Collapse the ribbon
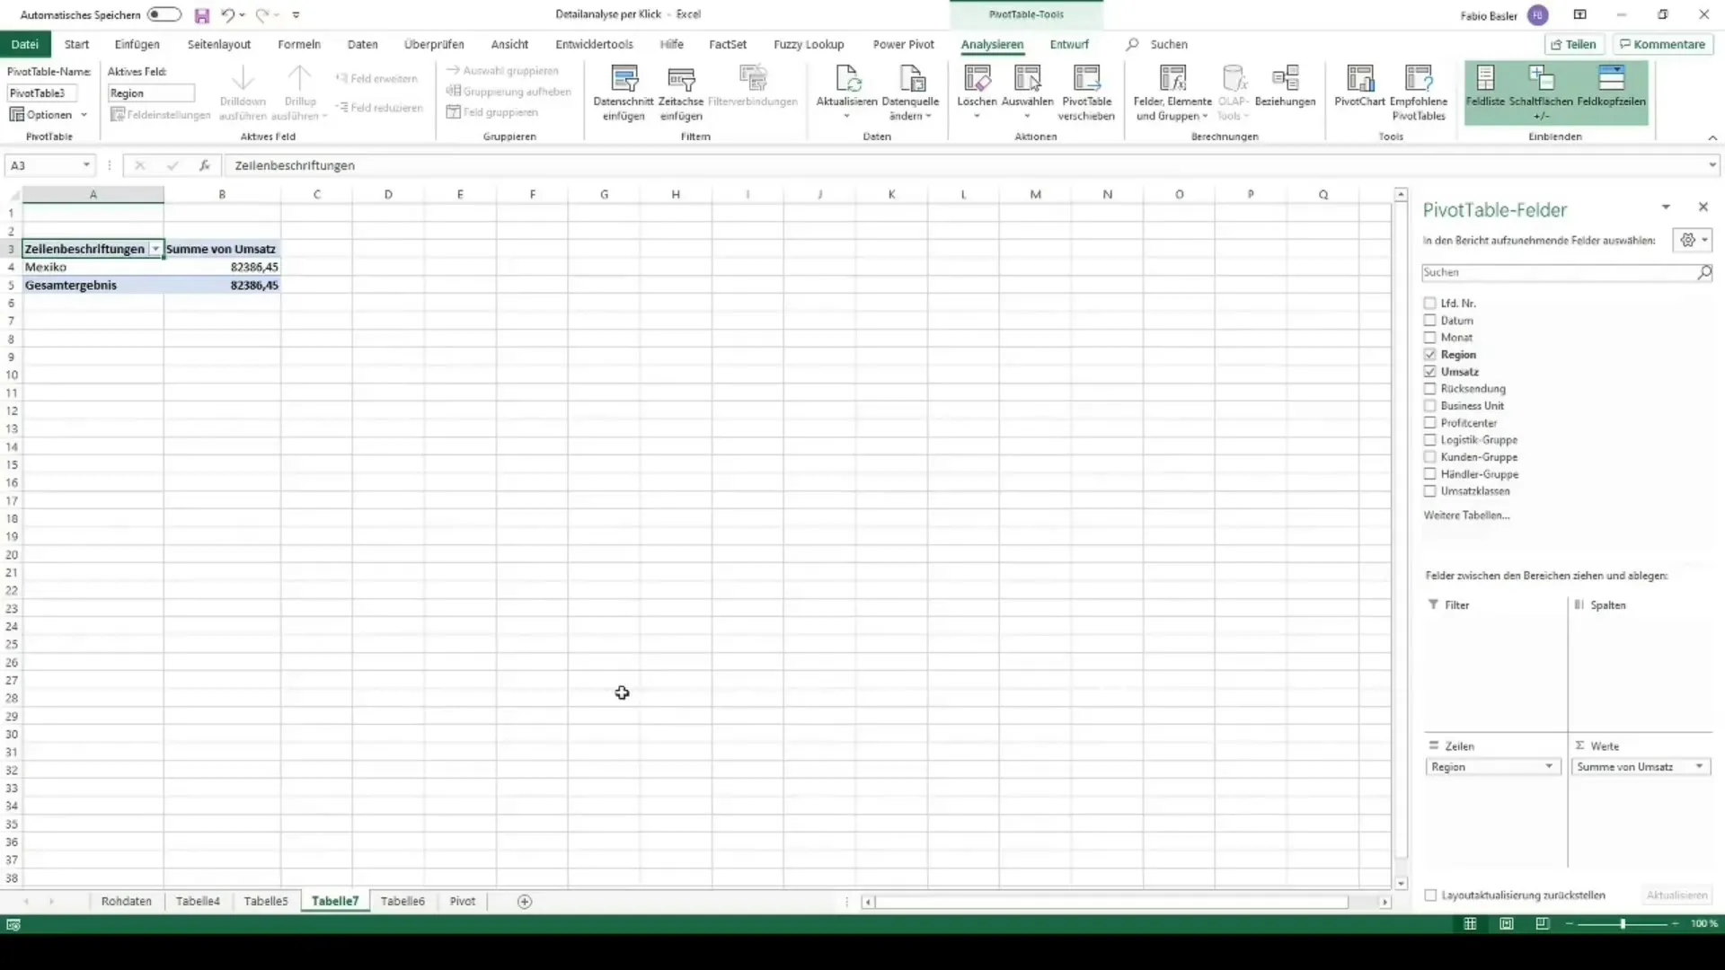The image size is (1725, 970). (1712, 137)
